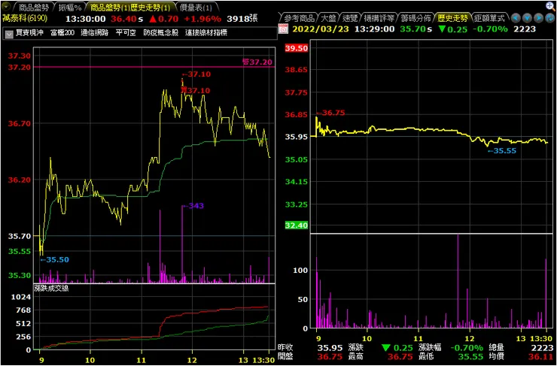Image resolution: width=557 pixels, height=366 pixels.
Task: Open the 機構評等 tab
Action: point(379,18)
